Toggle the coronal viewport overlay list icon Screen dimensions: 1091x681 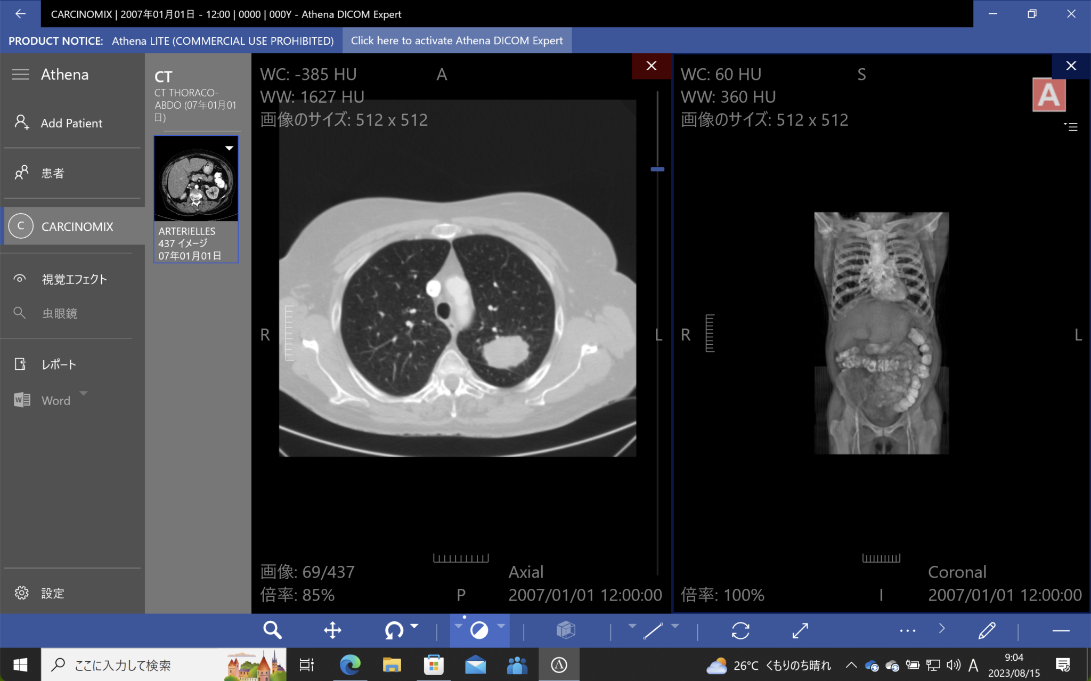(1071, 127)
